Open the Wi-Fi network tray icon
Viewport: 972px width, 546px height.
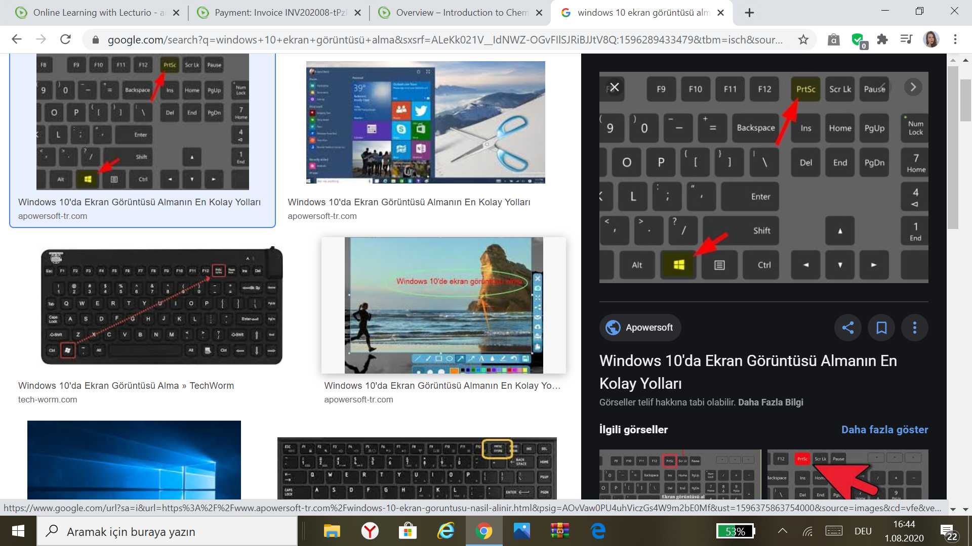pyautogui.click(x=808, y=531)
